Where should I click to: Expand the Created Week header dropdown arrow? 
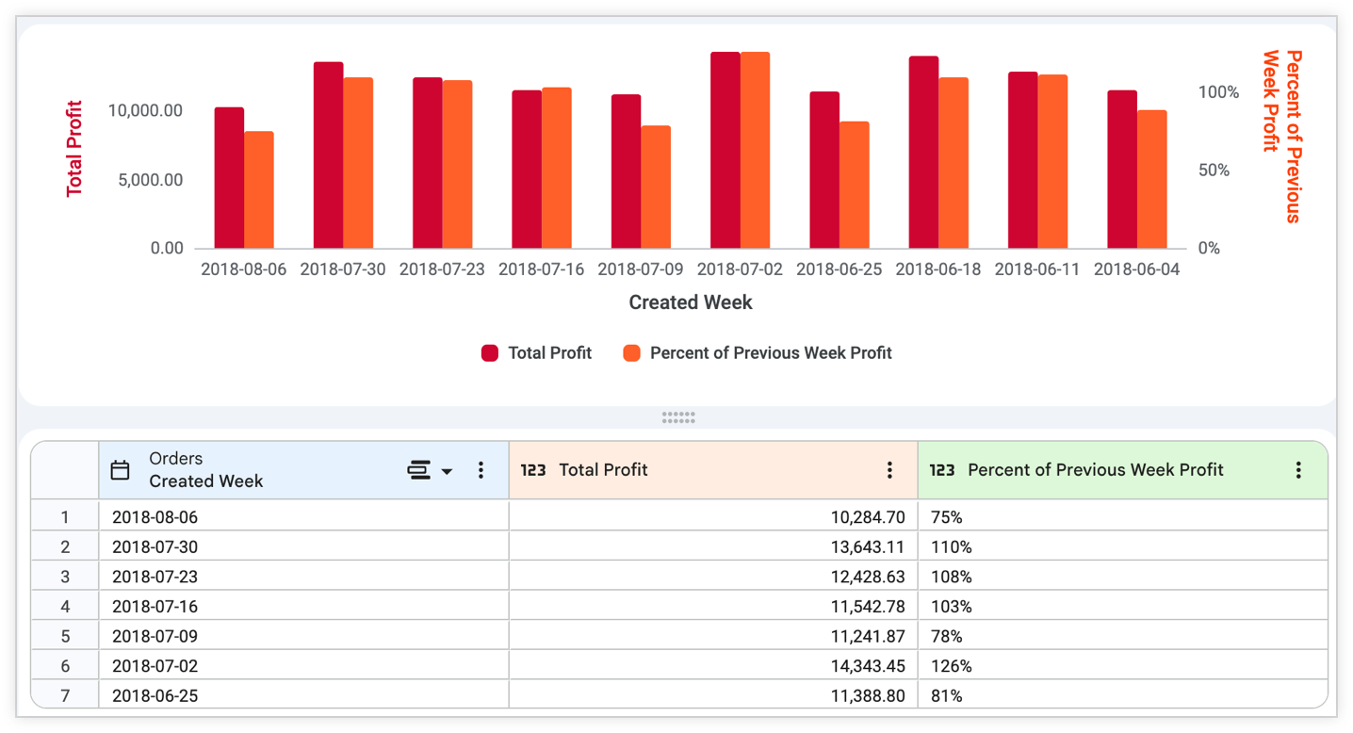(448, 471)
